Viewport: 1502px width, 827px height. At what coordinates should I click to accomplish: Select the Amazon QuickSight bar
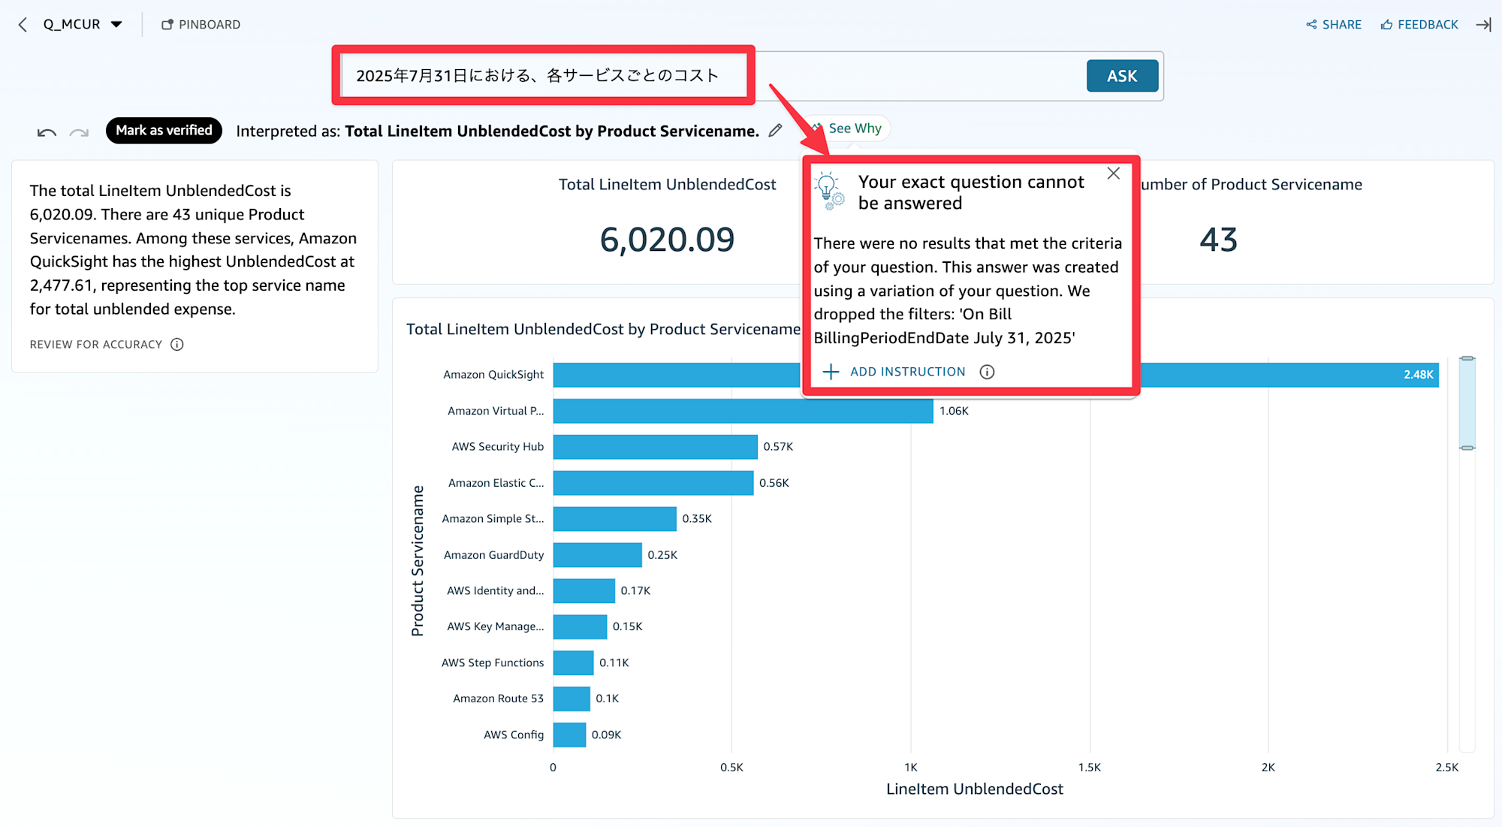point(996,375)
